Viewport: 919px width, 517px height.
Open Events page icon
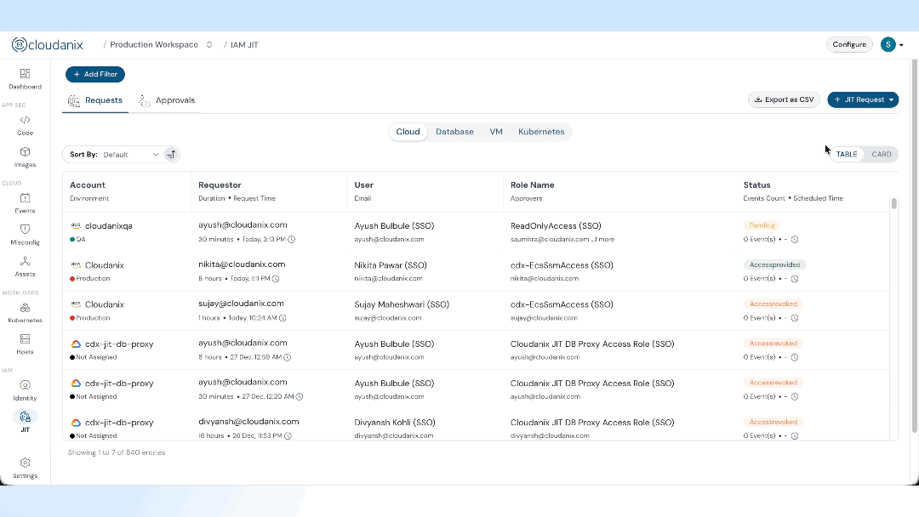25,202
